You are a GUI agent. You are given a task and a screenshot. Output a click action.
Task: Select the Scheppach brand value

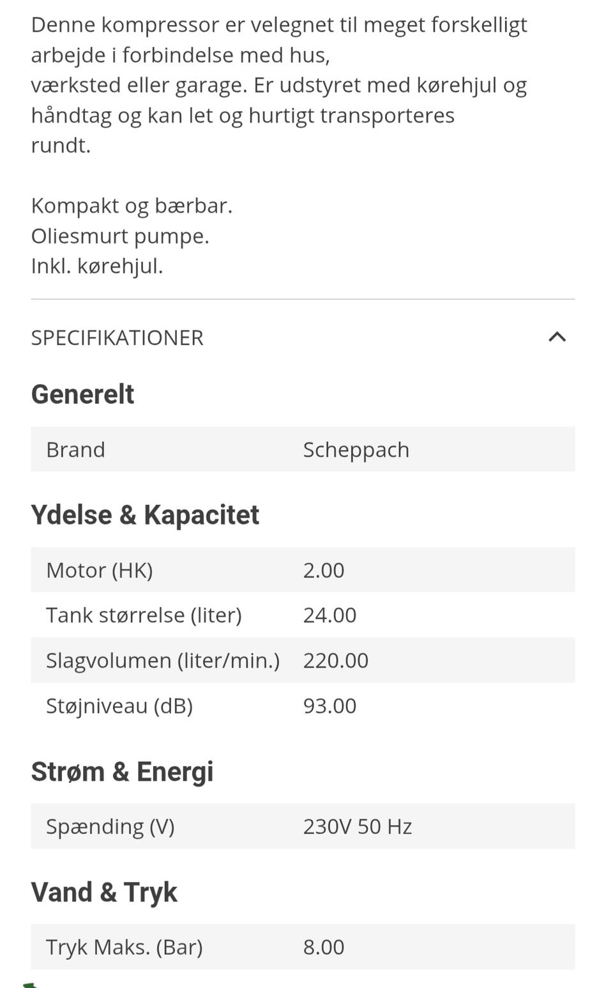click(x=356, y=449)
